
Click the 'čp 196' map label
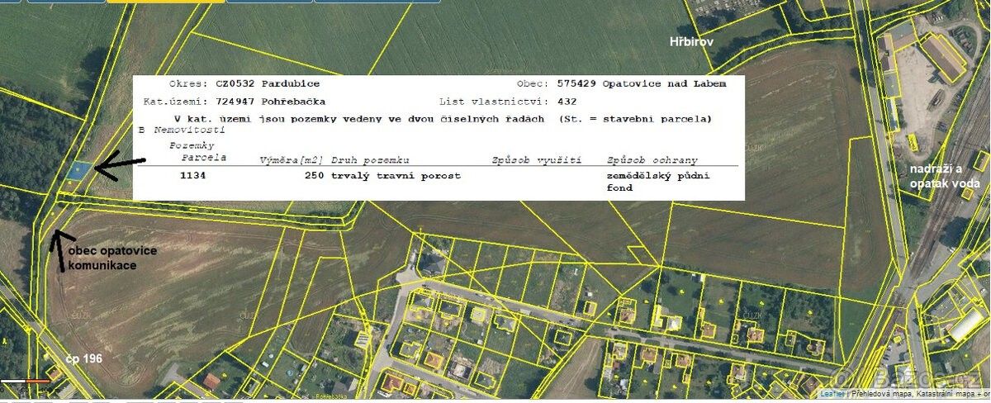[x=86, y=360]
